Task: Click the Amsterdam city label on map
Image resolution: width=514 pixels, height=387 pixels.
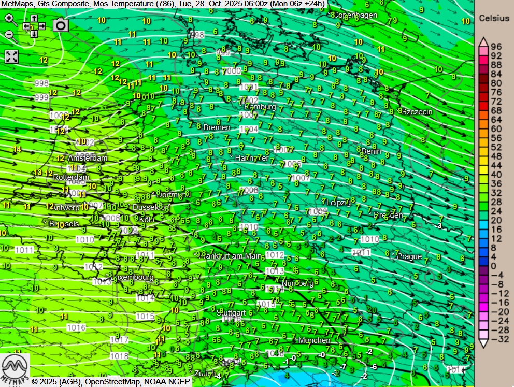Action: (88, 157)
